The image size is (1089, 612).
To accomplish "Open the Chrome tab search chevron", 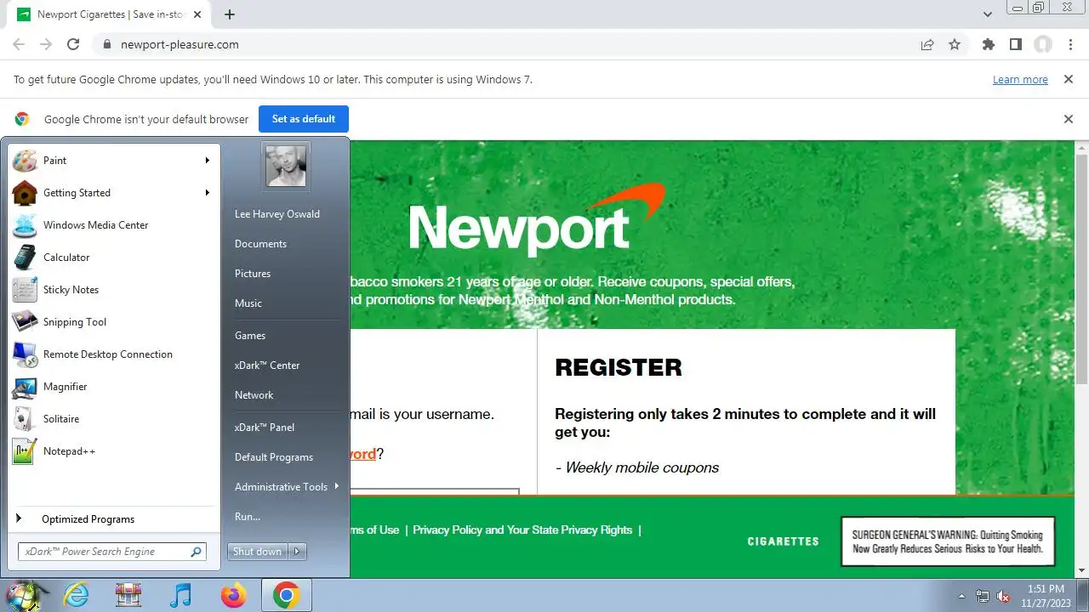I will point(988,14).
